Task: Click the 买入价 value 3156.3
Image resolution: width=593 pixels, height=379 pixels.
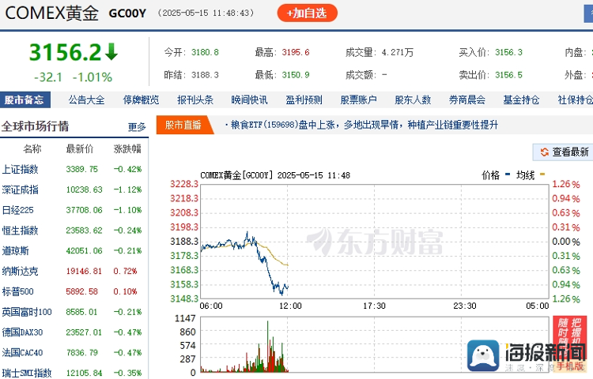Action: pos(509,52)
